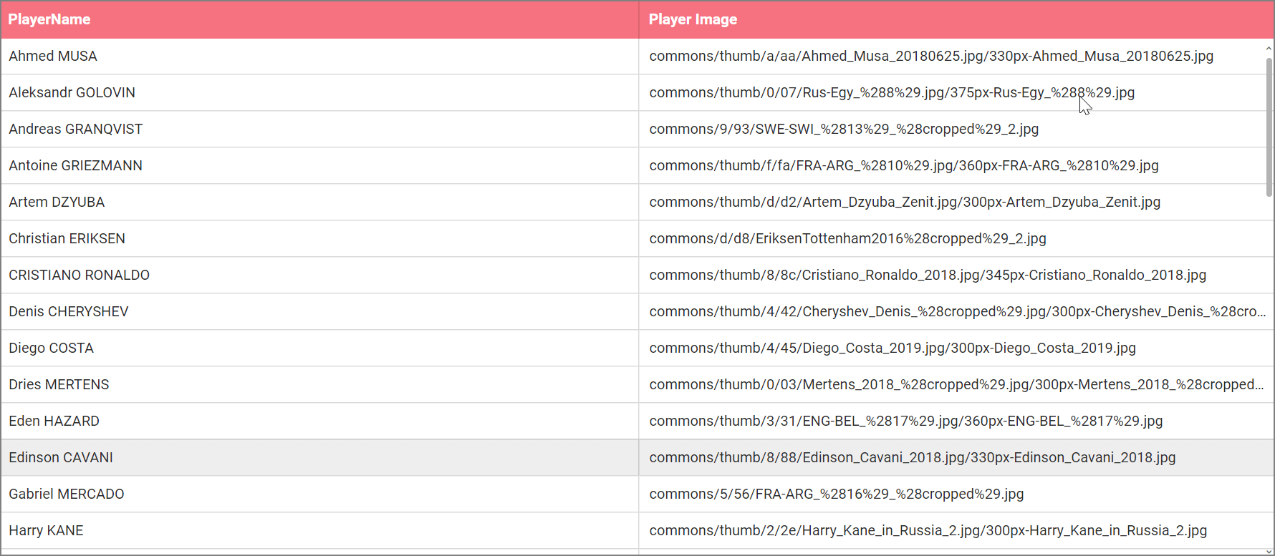Image resolution: width=1275 pixels, height=556 pixels.
Task: Sort by the PlayerName column header
Action: click(x=319, y=19)
